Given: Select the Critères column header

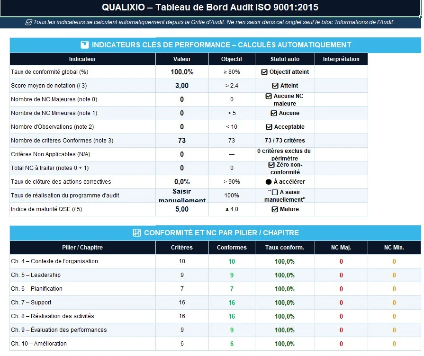Looking at the screenshot, I should [x=182, y=247].
